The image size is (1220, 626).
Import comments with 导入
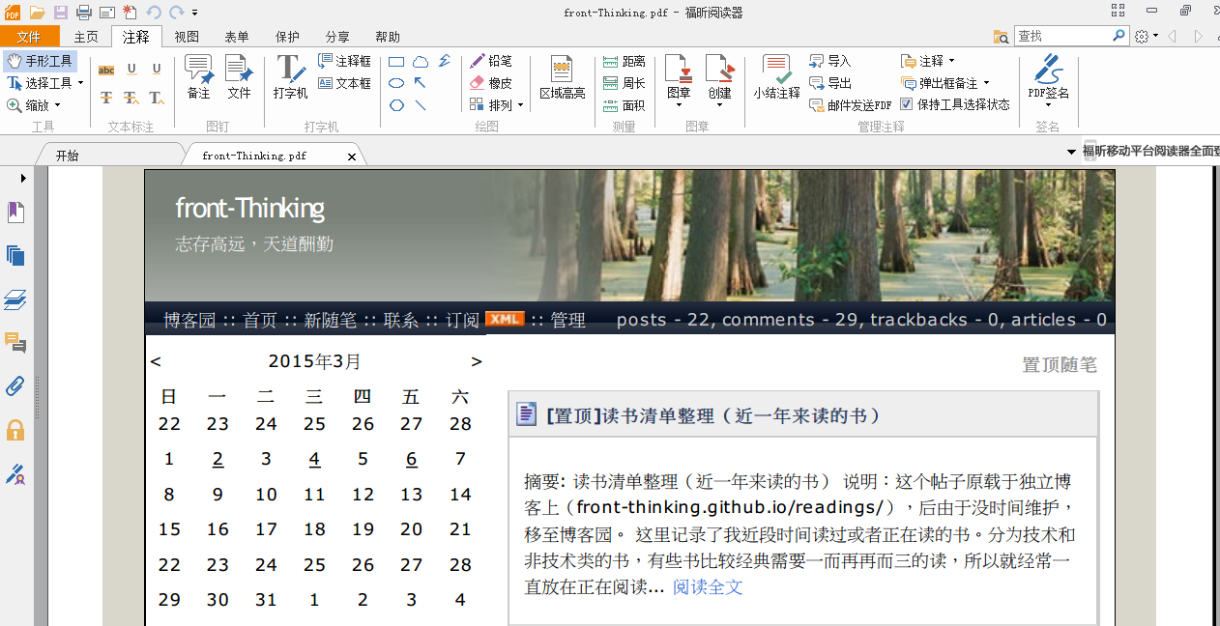pyautogui.click(x=830, y=61)
